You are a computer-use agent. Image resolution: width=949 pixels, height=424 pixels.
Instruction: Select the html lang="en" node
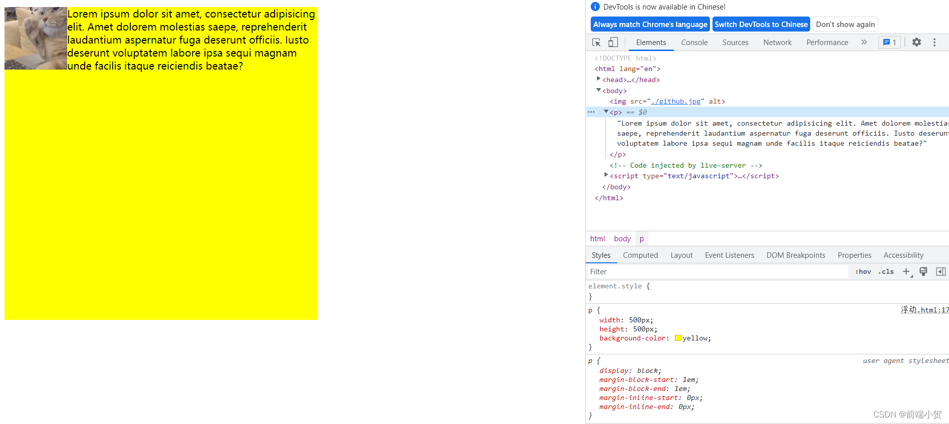click(x=627, y=69)
